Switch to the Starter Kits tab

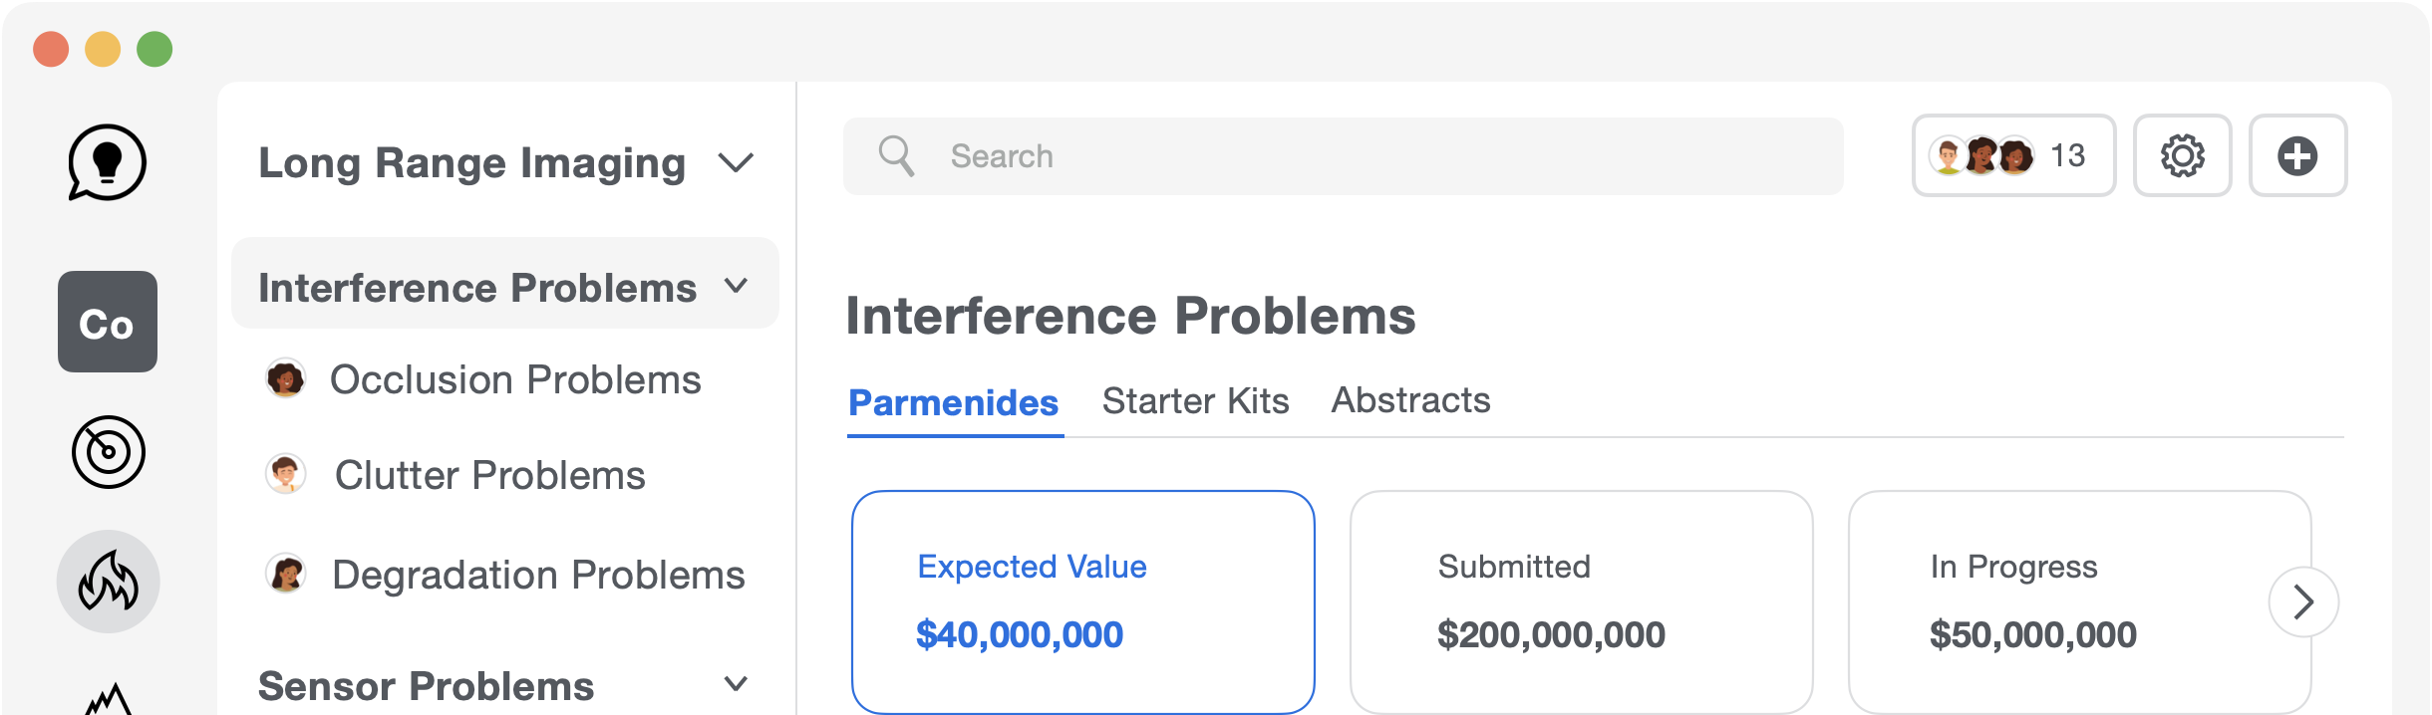pyautogui.click(x=1195, y=401)
